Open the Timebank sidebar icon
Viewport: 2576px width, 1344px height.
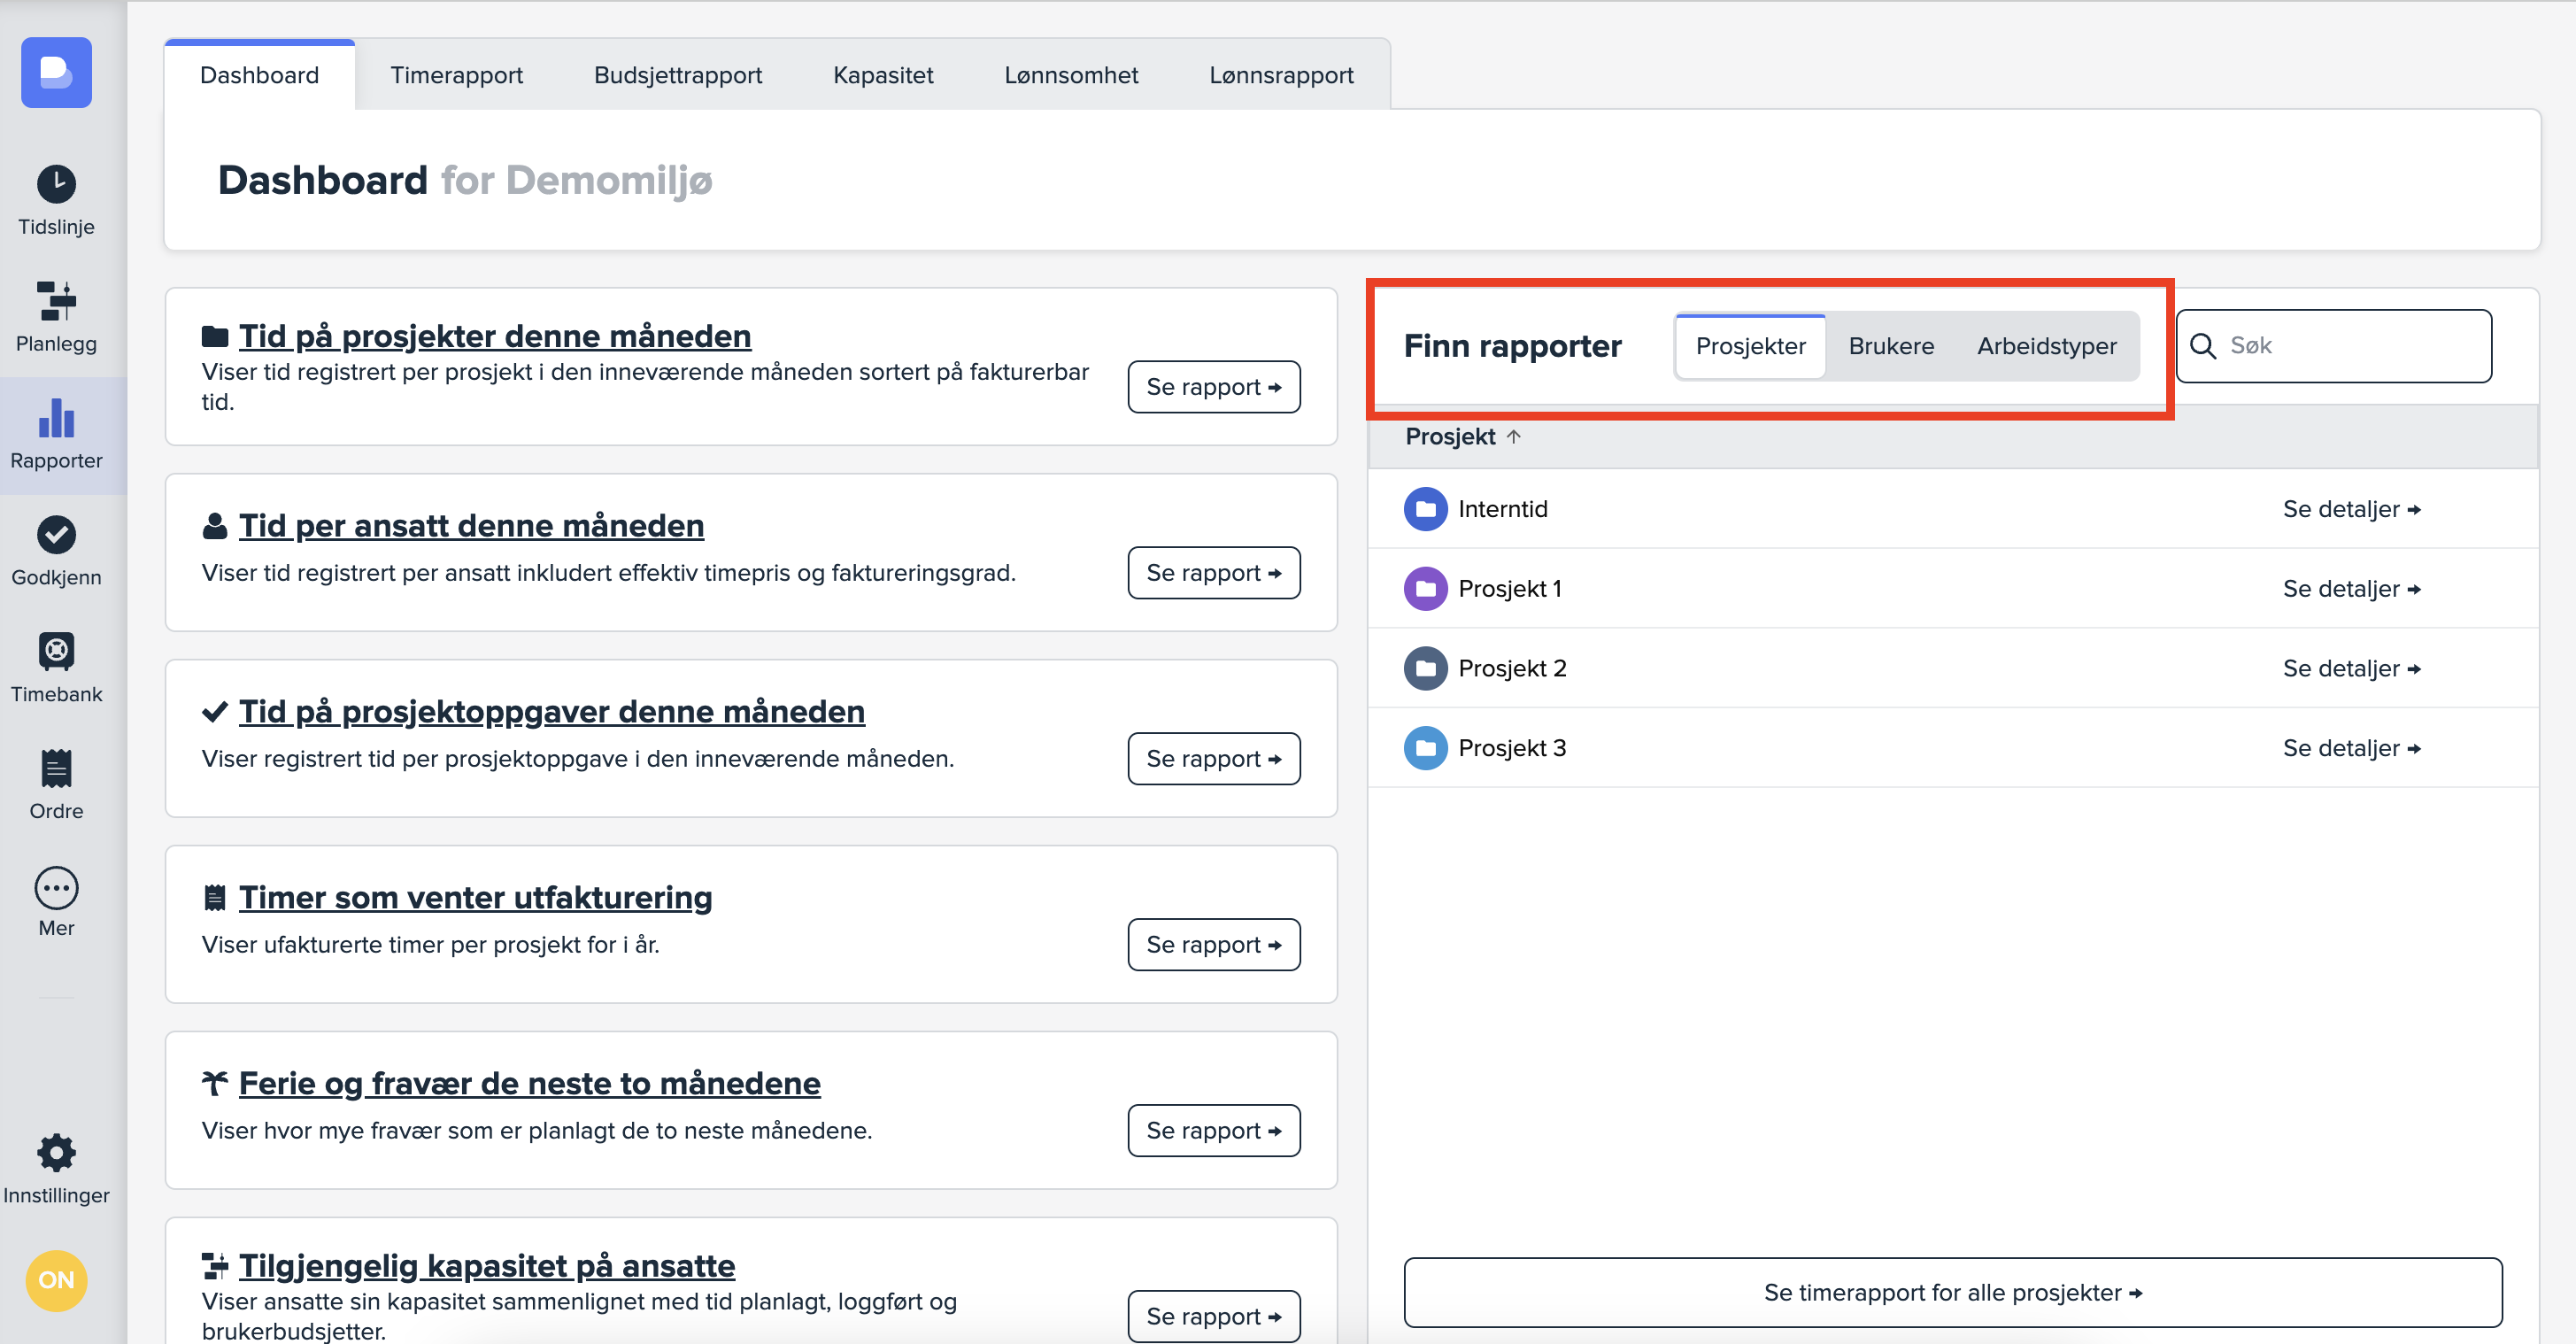(x=56, y=652)
